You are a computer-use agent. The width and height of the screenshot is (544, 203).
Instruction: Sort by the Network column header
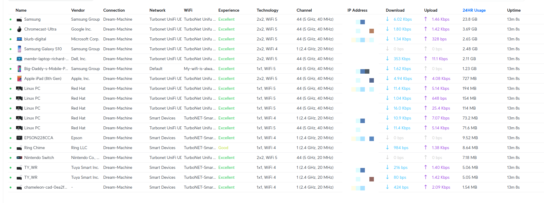tap(157, 10)
